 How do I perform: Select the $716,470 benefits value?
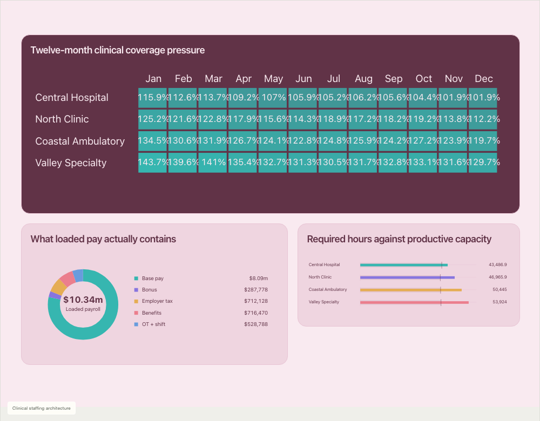click(256, 313)
